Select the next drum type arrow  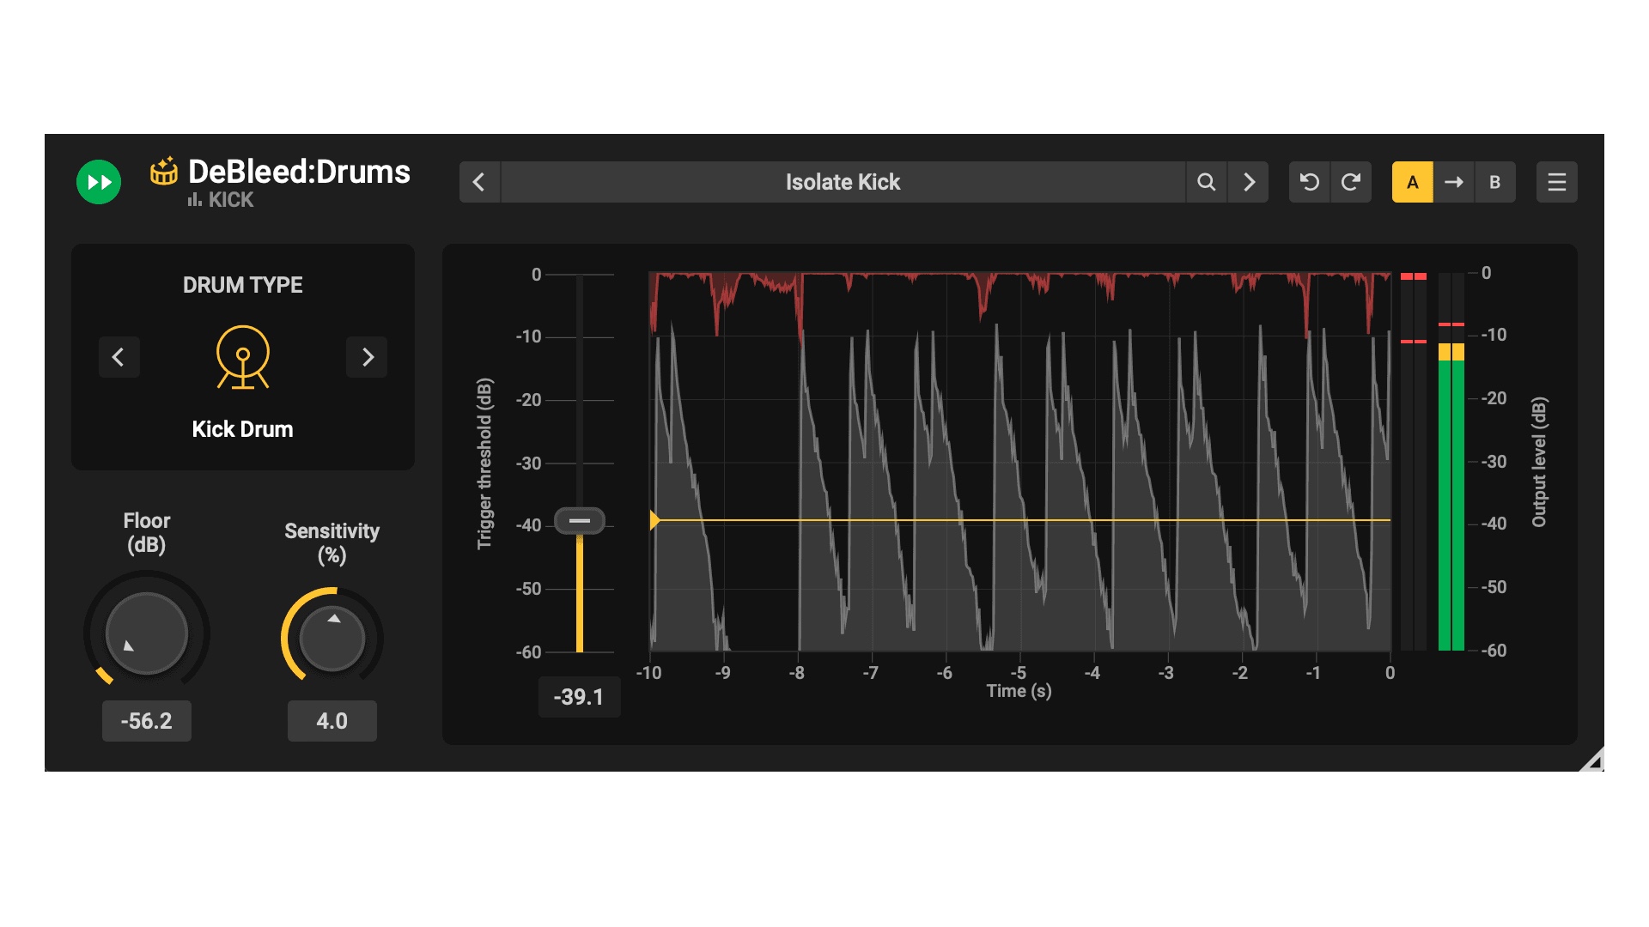click(367, 357)
